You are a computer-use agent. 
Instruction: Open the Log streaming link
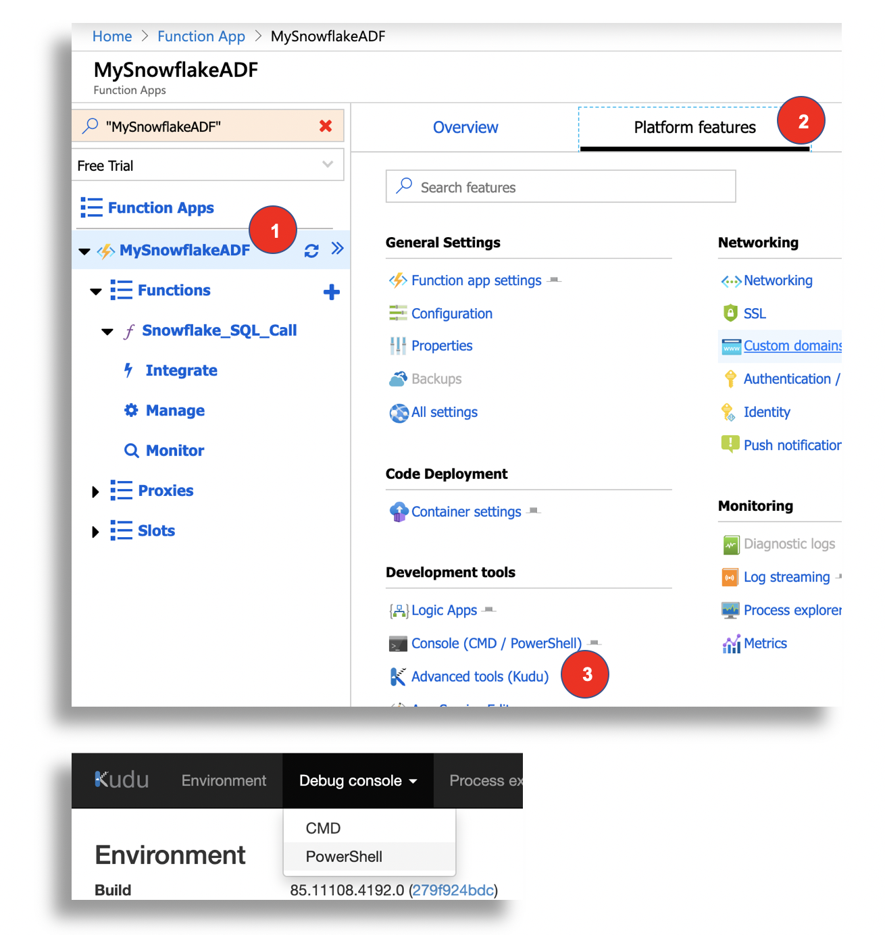pos(786,577)
